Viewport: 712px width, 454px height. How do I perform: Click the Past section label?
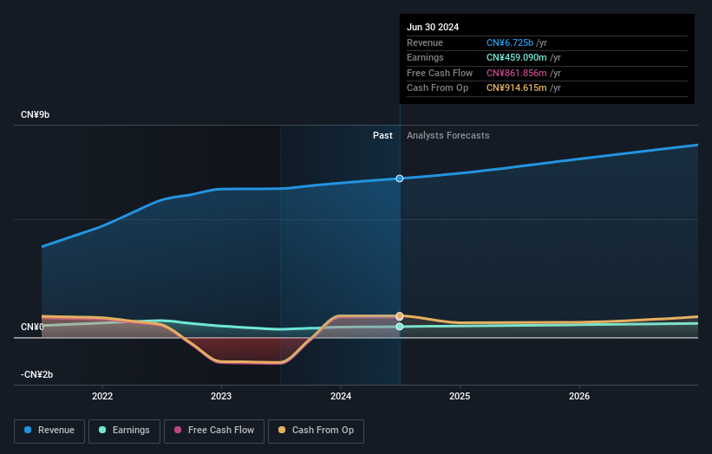pos(382,136)
